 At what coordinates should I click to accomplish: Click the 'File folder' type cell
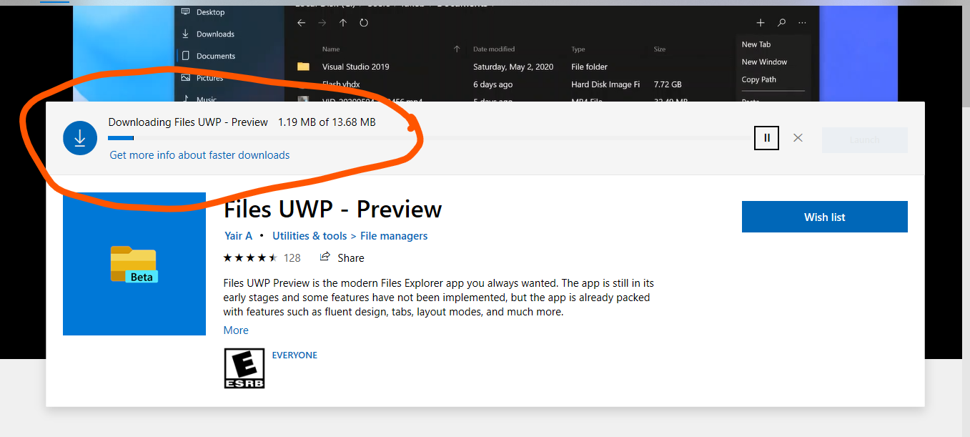[x=589, y=67]
